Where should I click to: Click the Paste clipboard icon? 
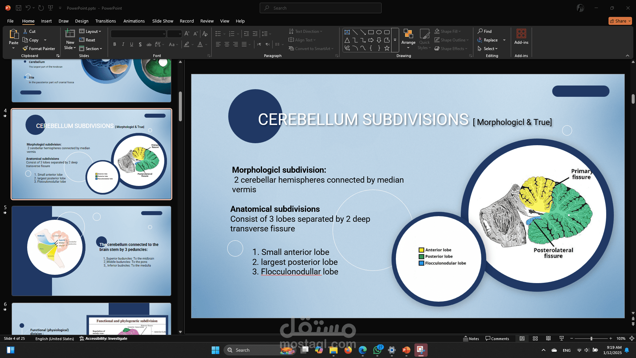click(x=14, y=34)
